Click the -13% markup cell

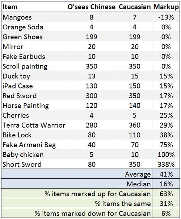pyautogui.click(x=166, y=17)
